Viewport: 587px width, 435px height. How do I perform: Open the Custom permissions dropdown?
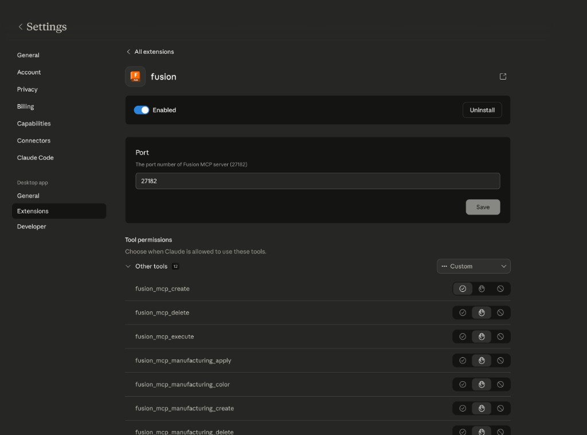click(473, 266)
